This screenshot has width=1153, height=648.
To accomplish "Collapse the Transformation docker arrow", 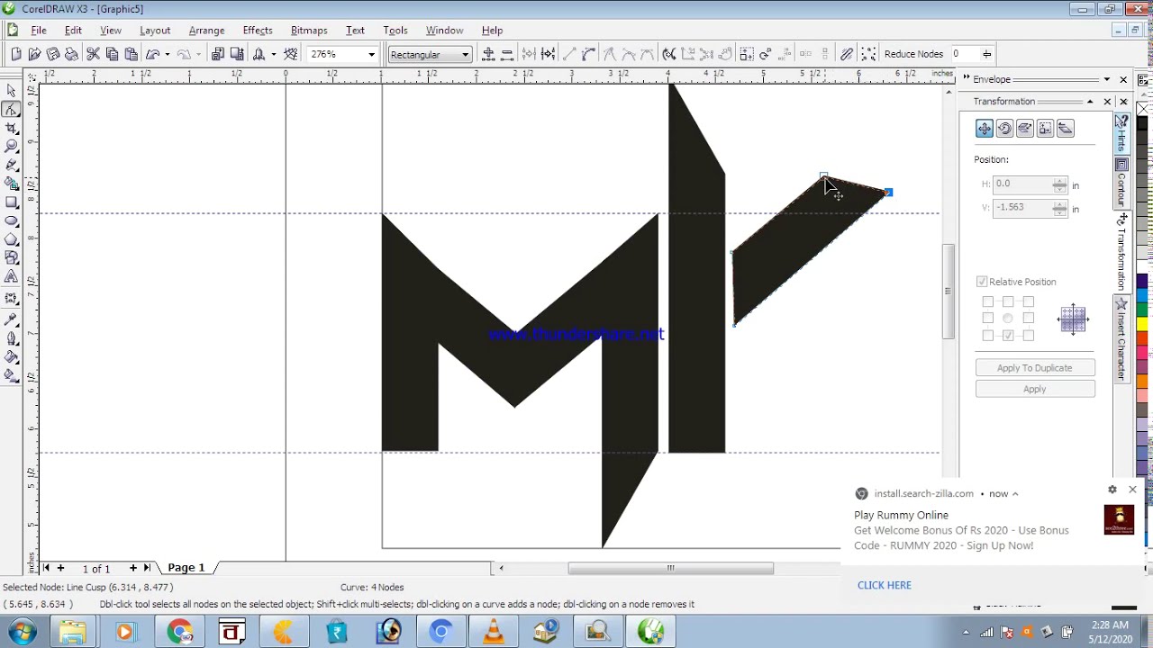I will [1090, 102].
